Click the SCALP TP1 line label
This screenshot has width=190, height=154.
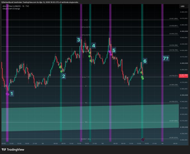pyautogui.click(x=86, y=77)
